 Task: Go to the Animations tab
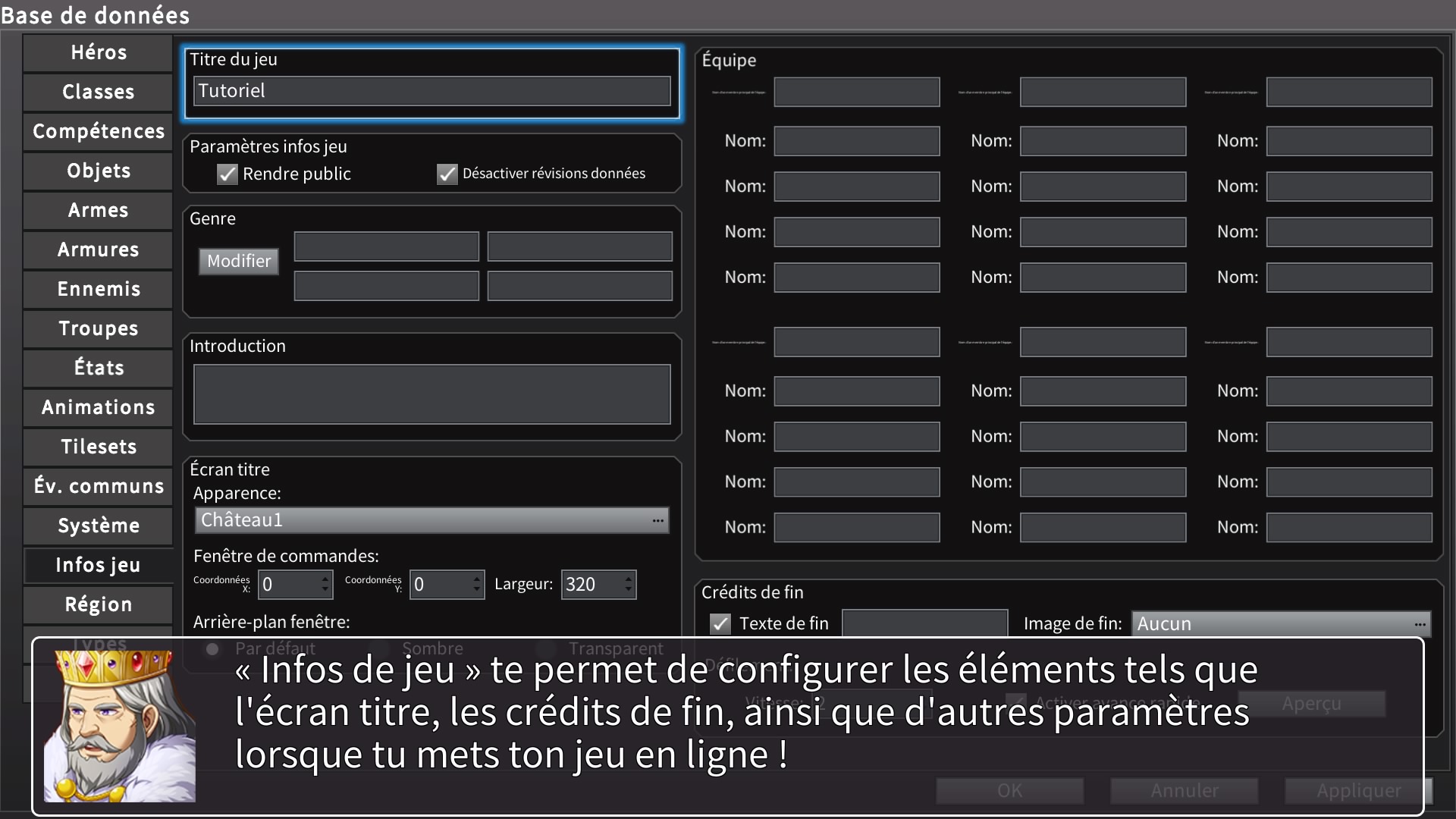click(98, 407)
